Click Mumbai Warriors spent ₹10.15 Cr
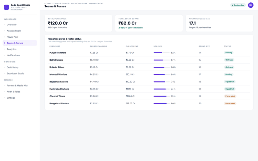 click(130, 74)
